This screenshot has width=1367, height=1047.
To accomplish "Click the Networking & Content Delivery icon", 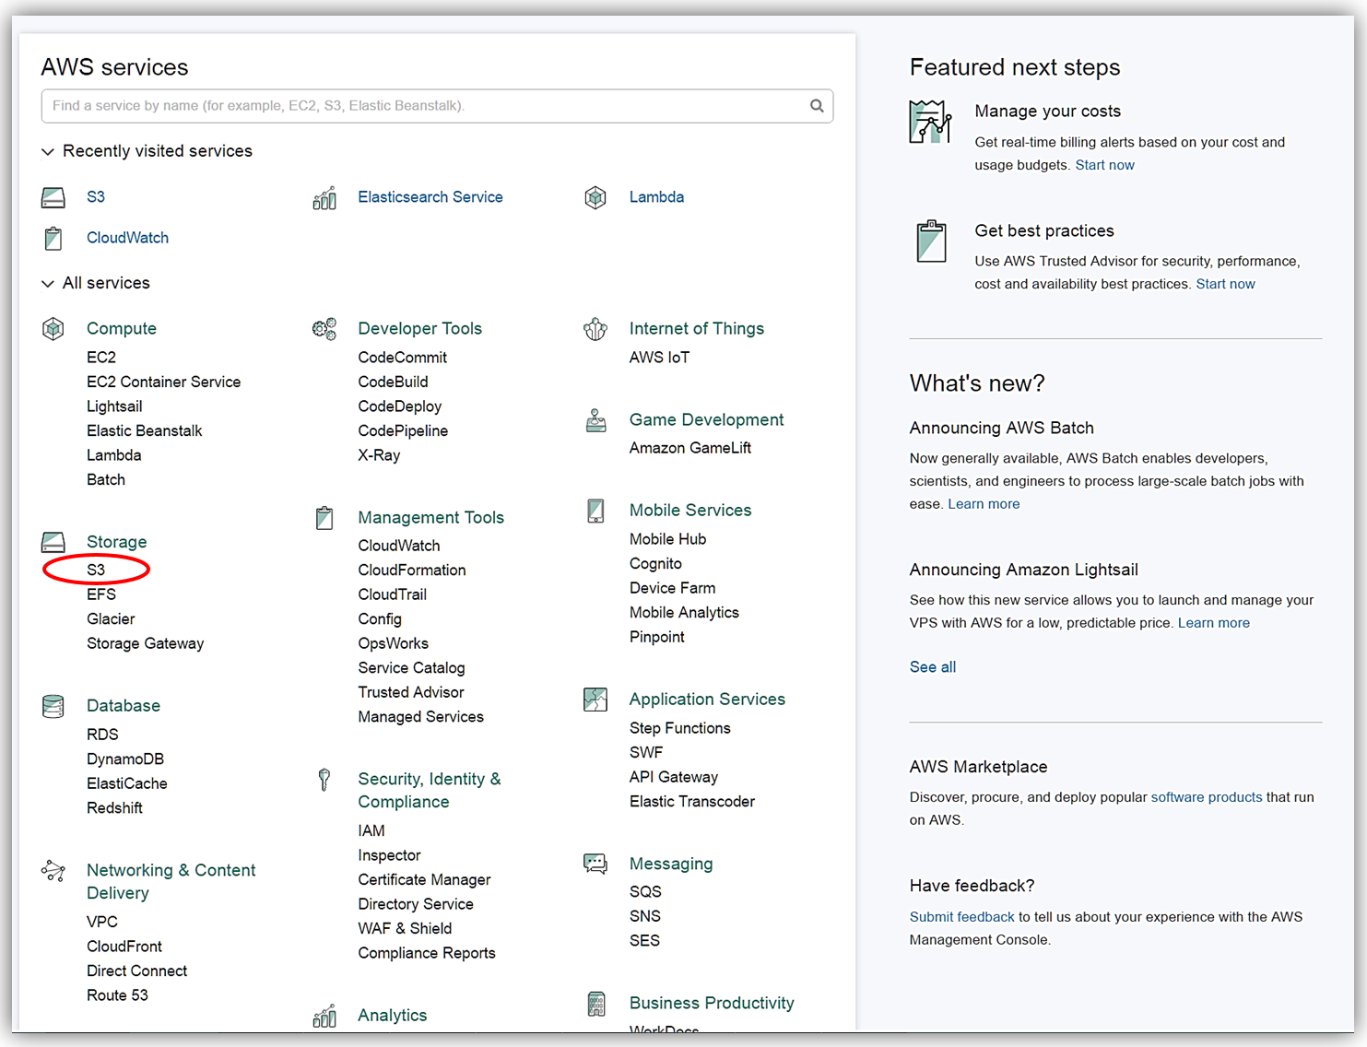I will coord(53,871).
